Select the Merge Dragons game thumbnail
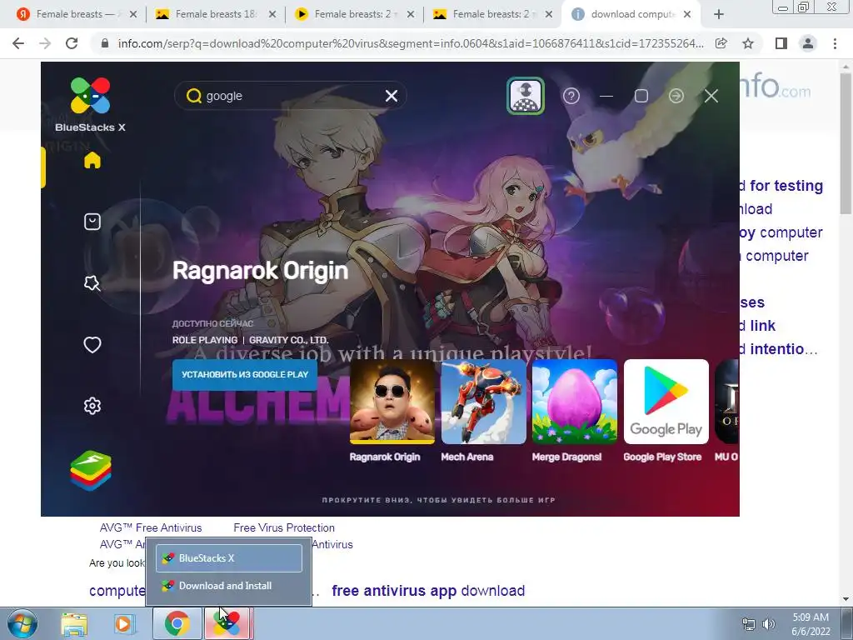This screenshot has height=640, width=853. pyautogui.click(x=575, y=402)
